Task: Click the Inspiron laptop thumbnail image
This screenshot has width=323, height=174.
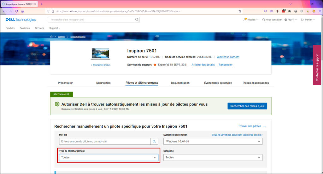Action: click(x=101, y=53)
